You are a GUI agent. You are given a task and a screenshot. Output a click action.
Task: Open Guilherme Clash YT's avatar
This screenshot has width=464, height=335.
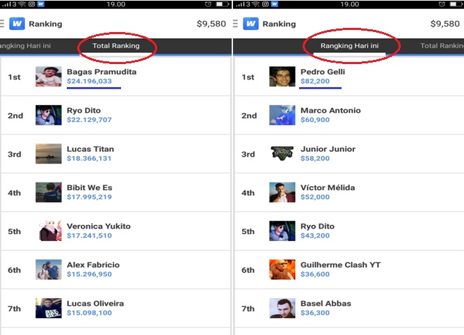pyautogui.click(x=282, y=270)
